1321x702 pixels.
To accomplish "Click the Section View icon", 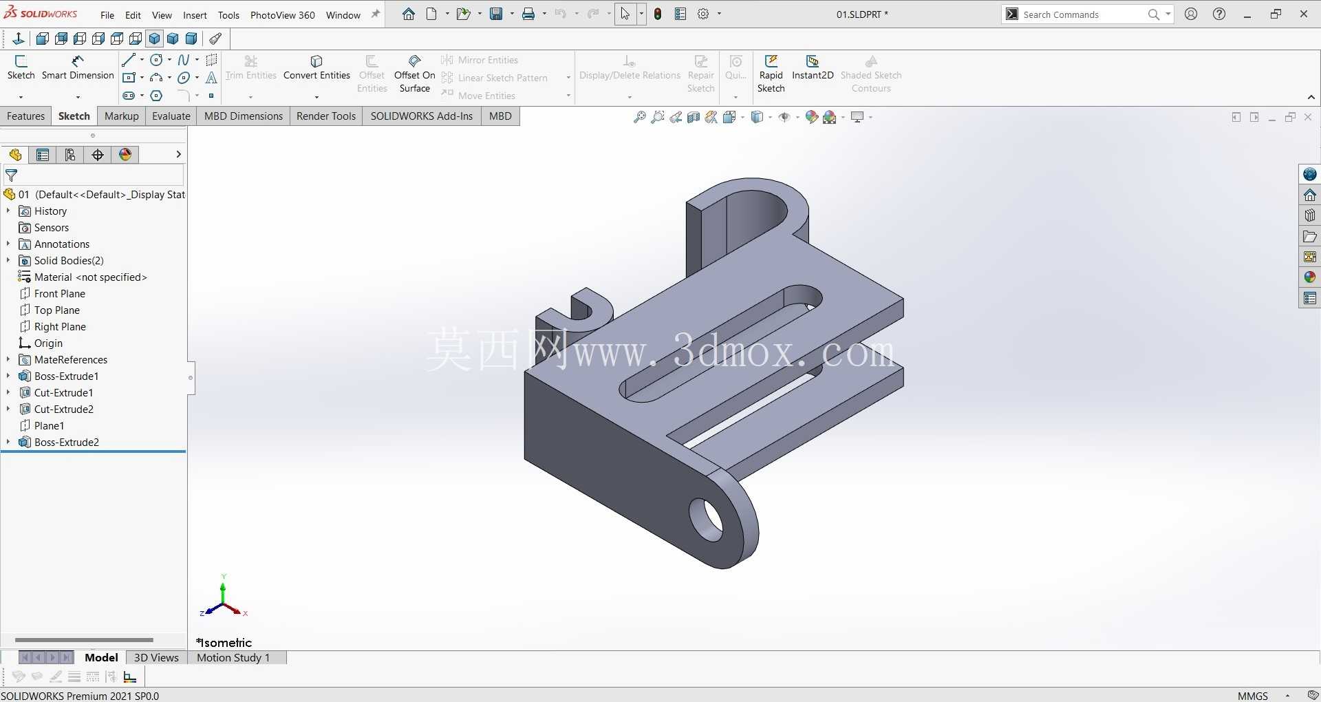I will (x=694, y=117).
